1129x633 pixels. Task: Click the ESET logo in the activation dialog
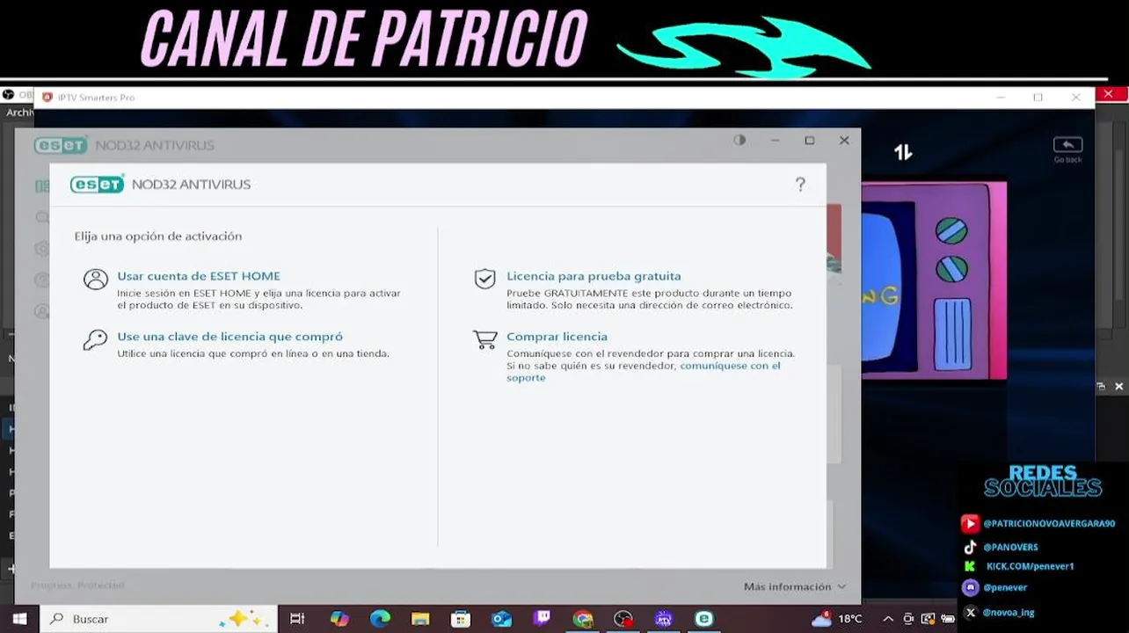(98, 184)
